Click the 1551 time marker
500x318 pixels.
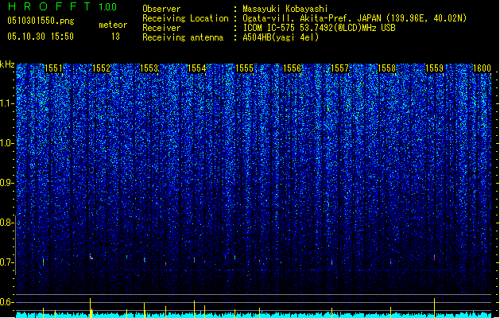click(53, 68)
